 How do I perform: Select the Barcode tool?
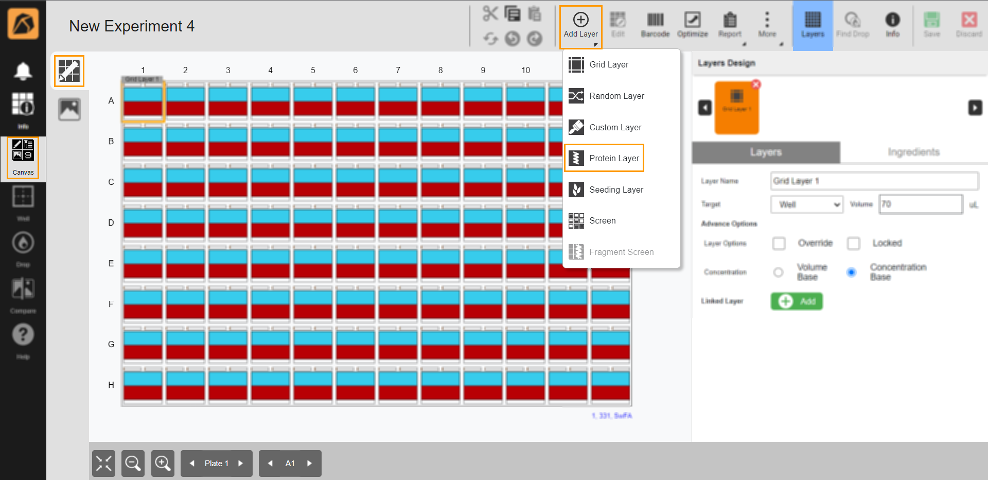tap(655, 24)
